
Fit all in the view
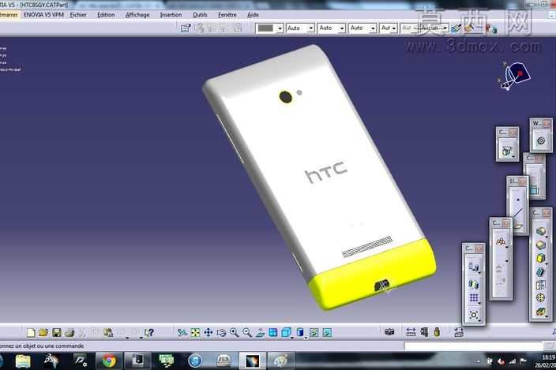tap(195, 332)
